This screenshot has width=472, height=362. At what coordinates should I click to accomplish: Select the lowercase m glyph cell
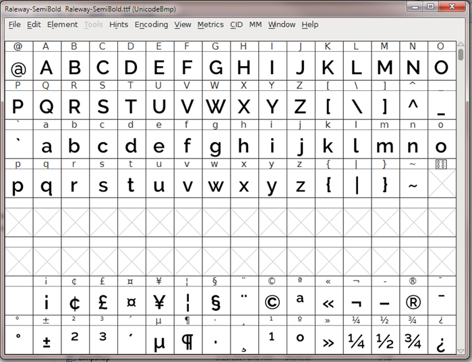386,144
